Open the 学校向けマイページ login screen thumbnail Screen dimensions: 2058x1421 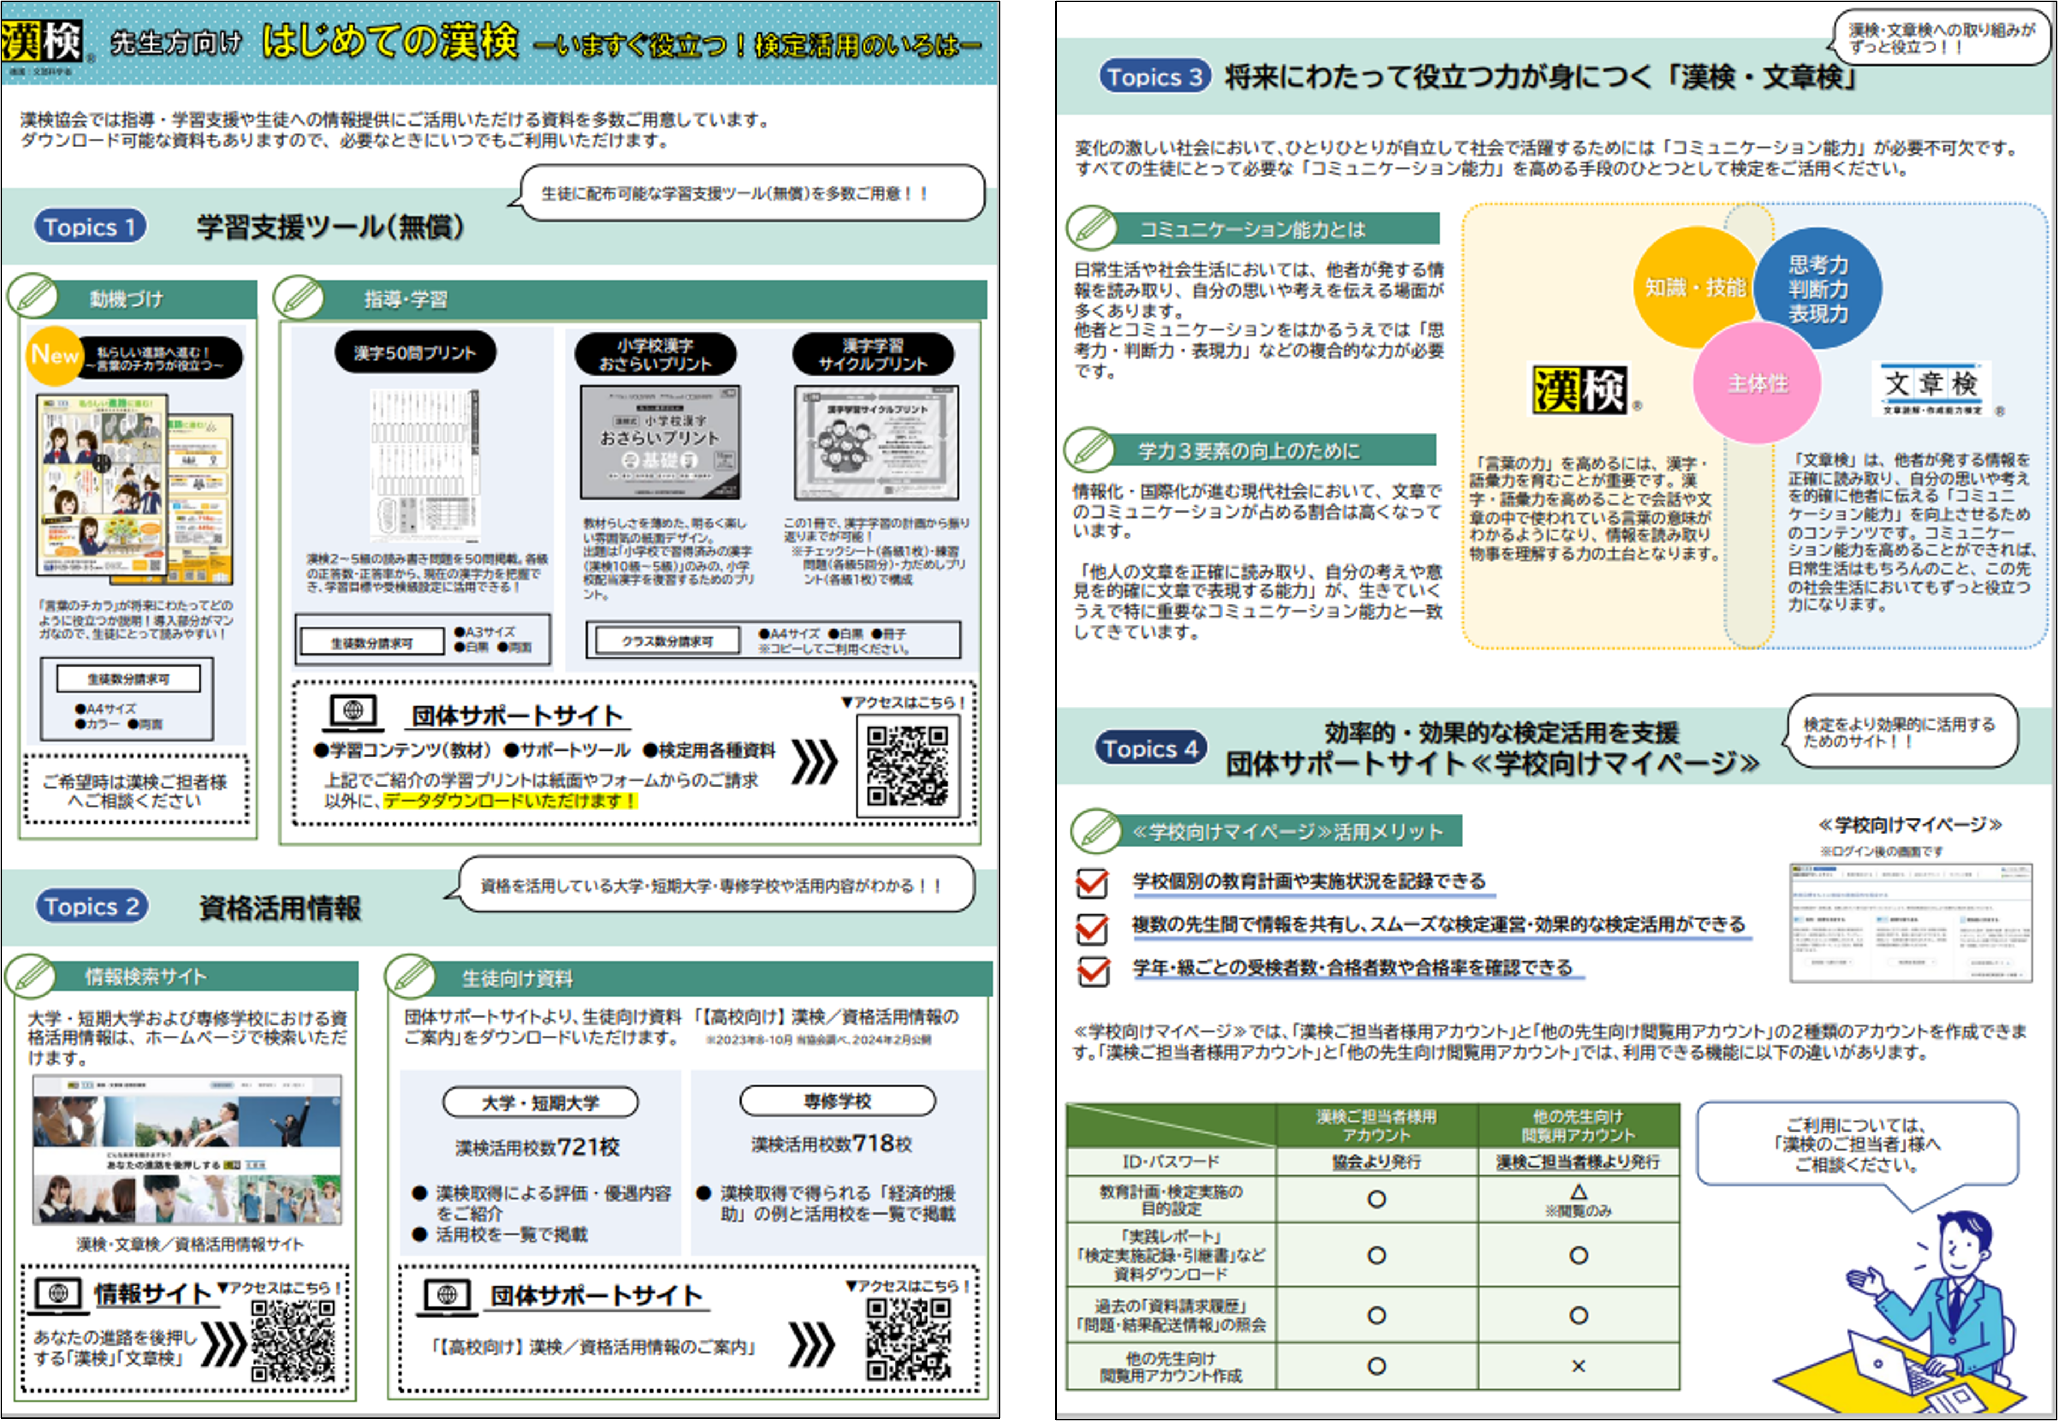click(1911, 923)
